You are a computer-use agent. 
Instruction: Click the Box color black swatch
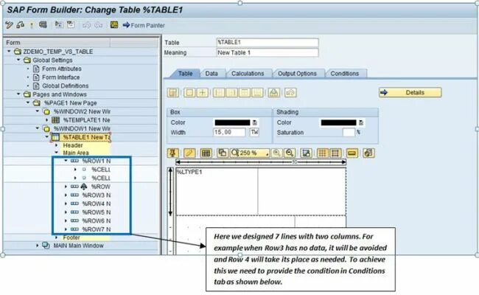[232, 122]
